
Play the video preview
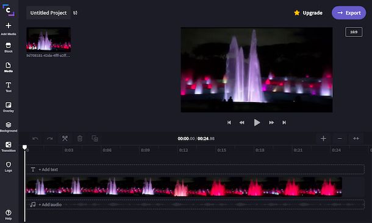click(x=257, y=123)
